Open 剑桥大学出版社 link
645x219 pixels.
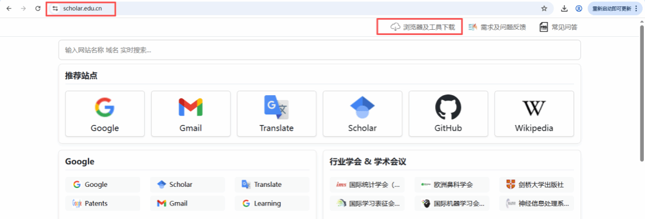[537, 185]
